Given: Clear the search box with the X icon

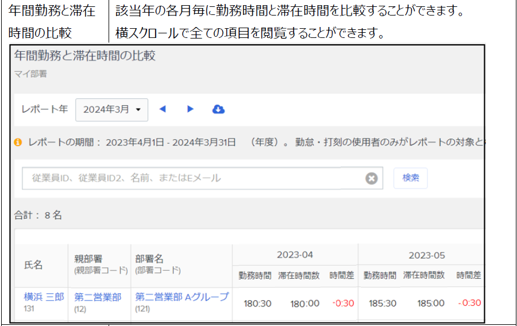Looking at the screenshot, I should click(372, 178).
